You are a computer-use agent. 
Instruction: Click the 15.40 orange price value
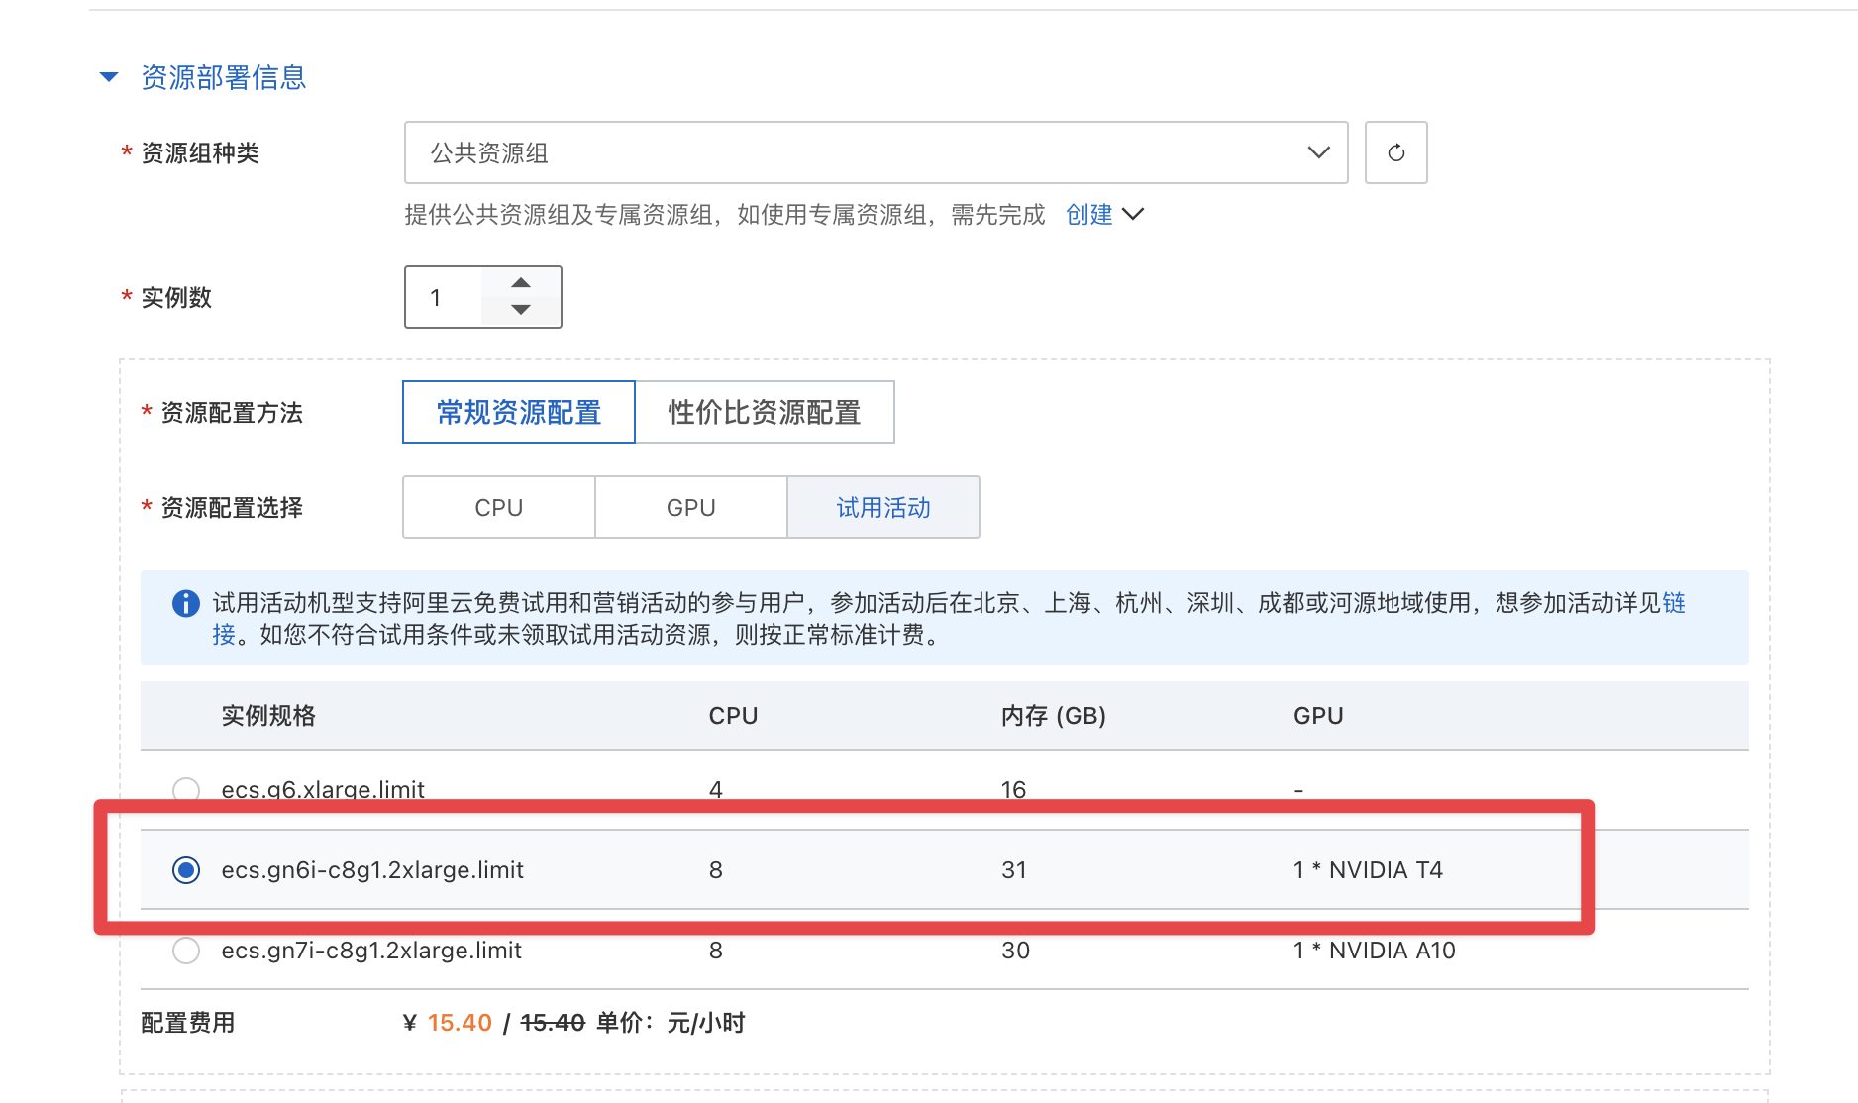(460, 1023)
